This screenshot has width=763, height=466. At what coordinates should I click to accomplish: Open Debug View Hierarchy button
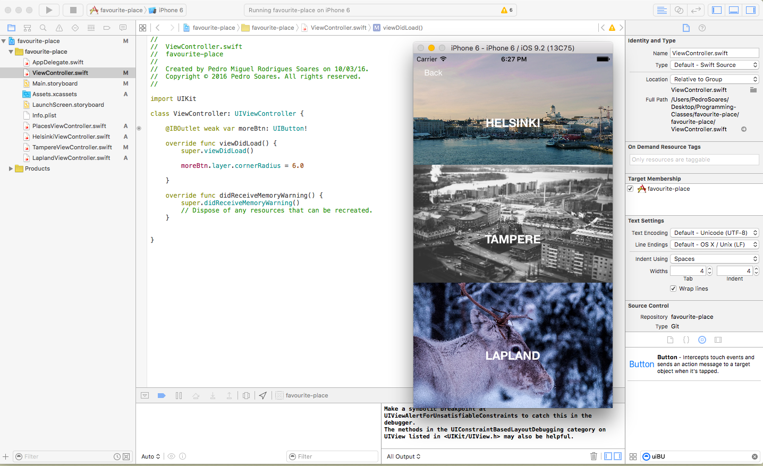[246, 395]
